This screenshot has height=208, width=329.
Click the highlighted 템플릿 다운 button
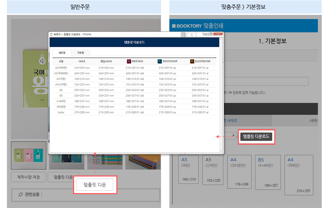(x=95, y=184)
